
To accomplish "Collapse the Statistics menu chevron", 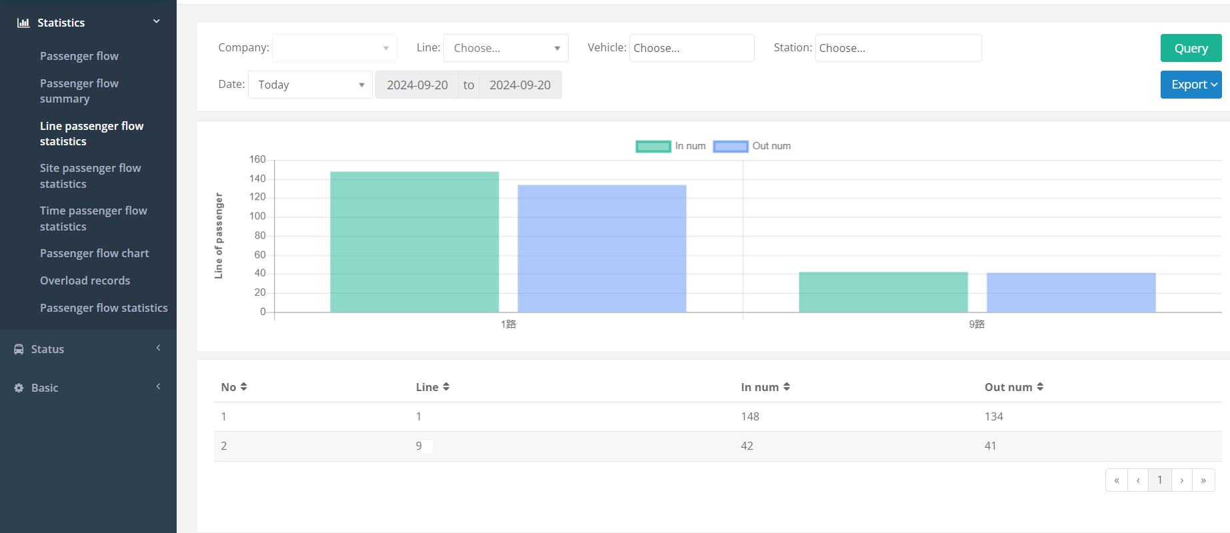I will click(157, 21).
